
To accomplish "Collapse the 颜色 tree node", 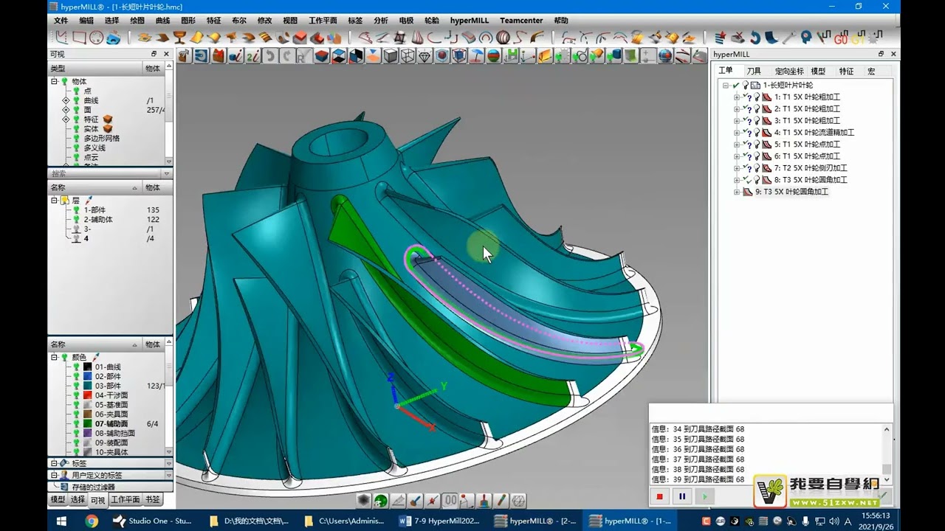I will pyautogui.click(x=54, y=357).
